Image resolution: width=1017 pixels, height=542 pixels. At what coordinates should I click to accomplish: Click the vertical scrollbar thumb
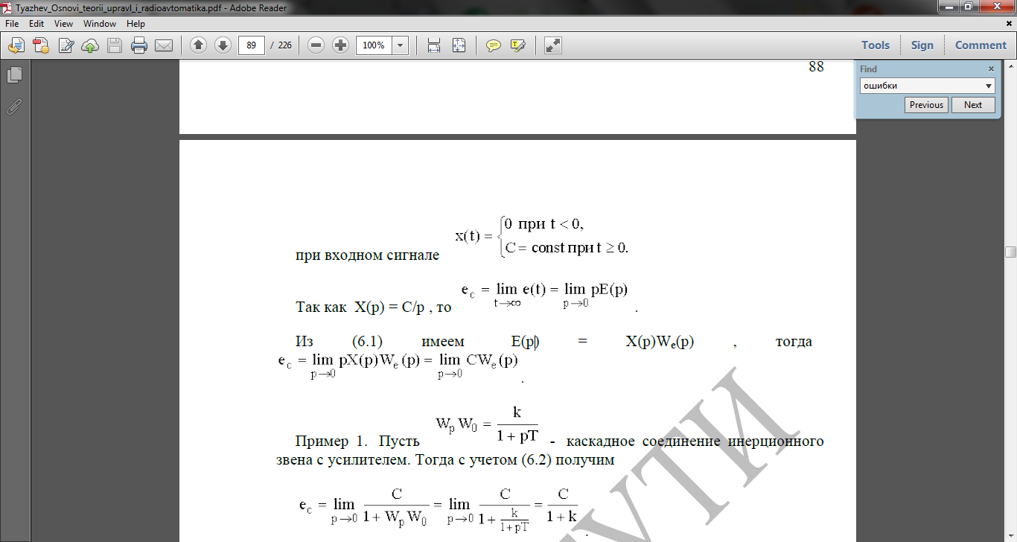(1010, 252)
